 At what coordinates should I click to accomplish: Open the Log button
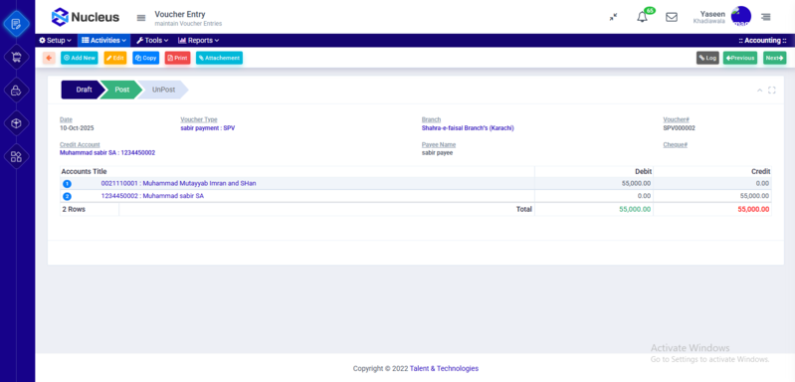click(707, 58)
